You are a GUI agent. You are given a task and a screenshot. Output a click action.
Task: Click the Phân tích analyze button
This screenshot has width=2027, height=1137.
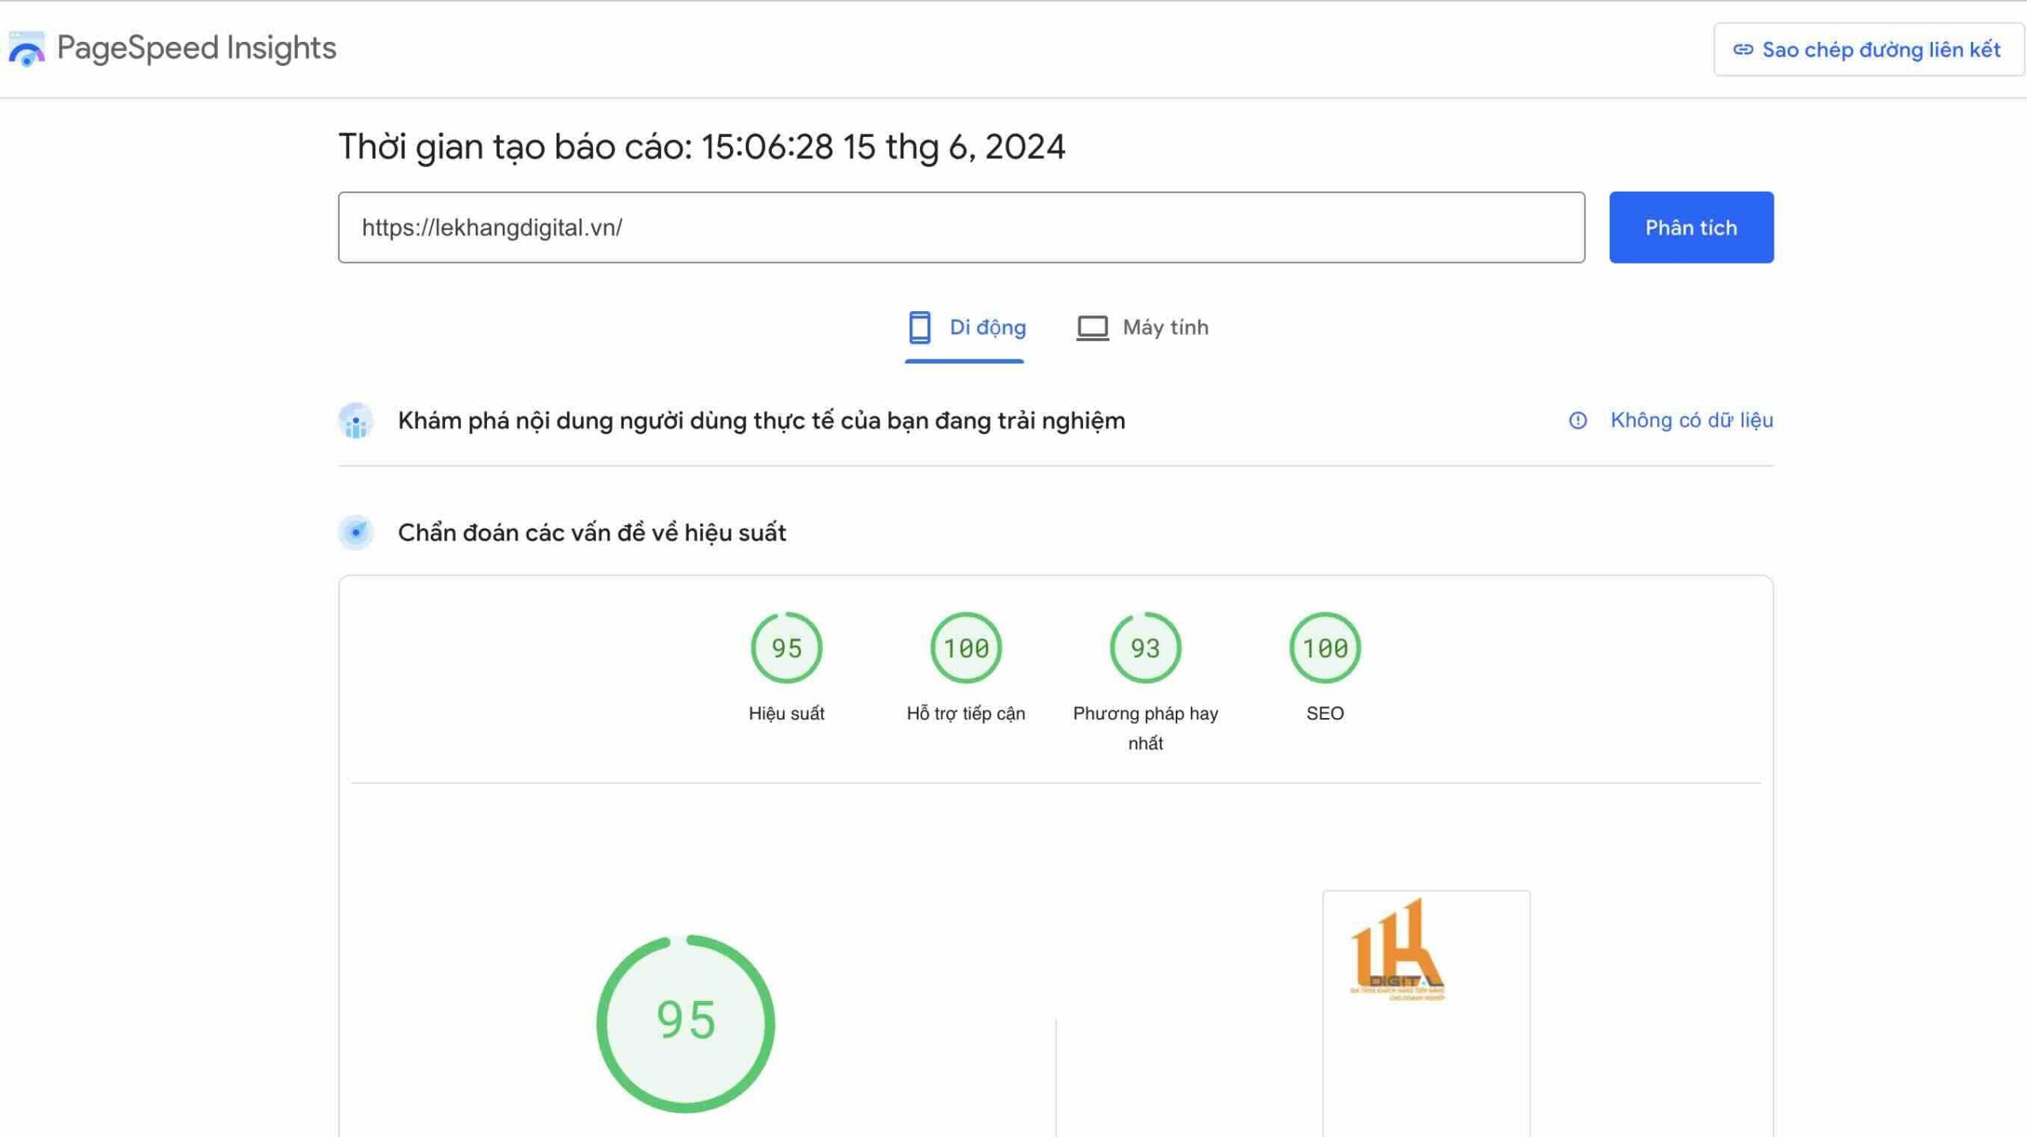tap(1691, 227)
